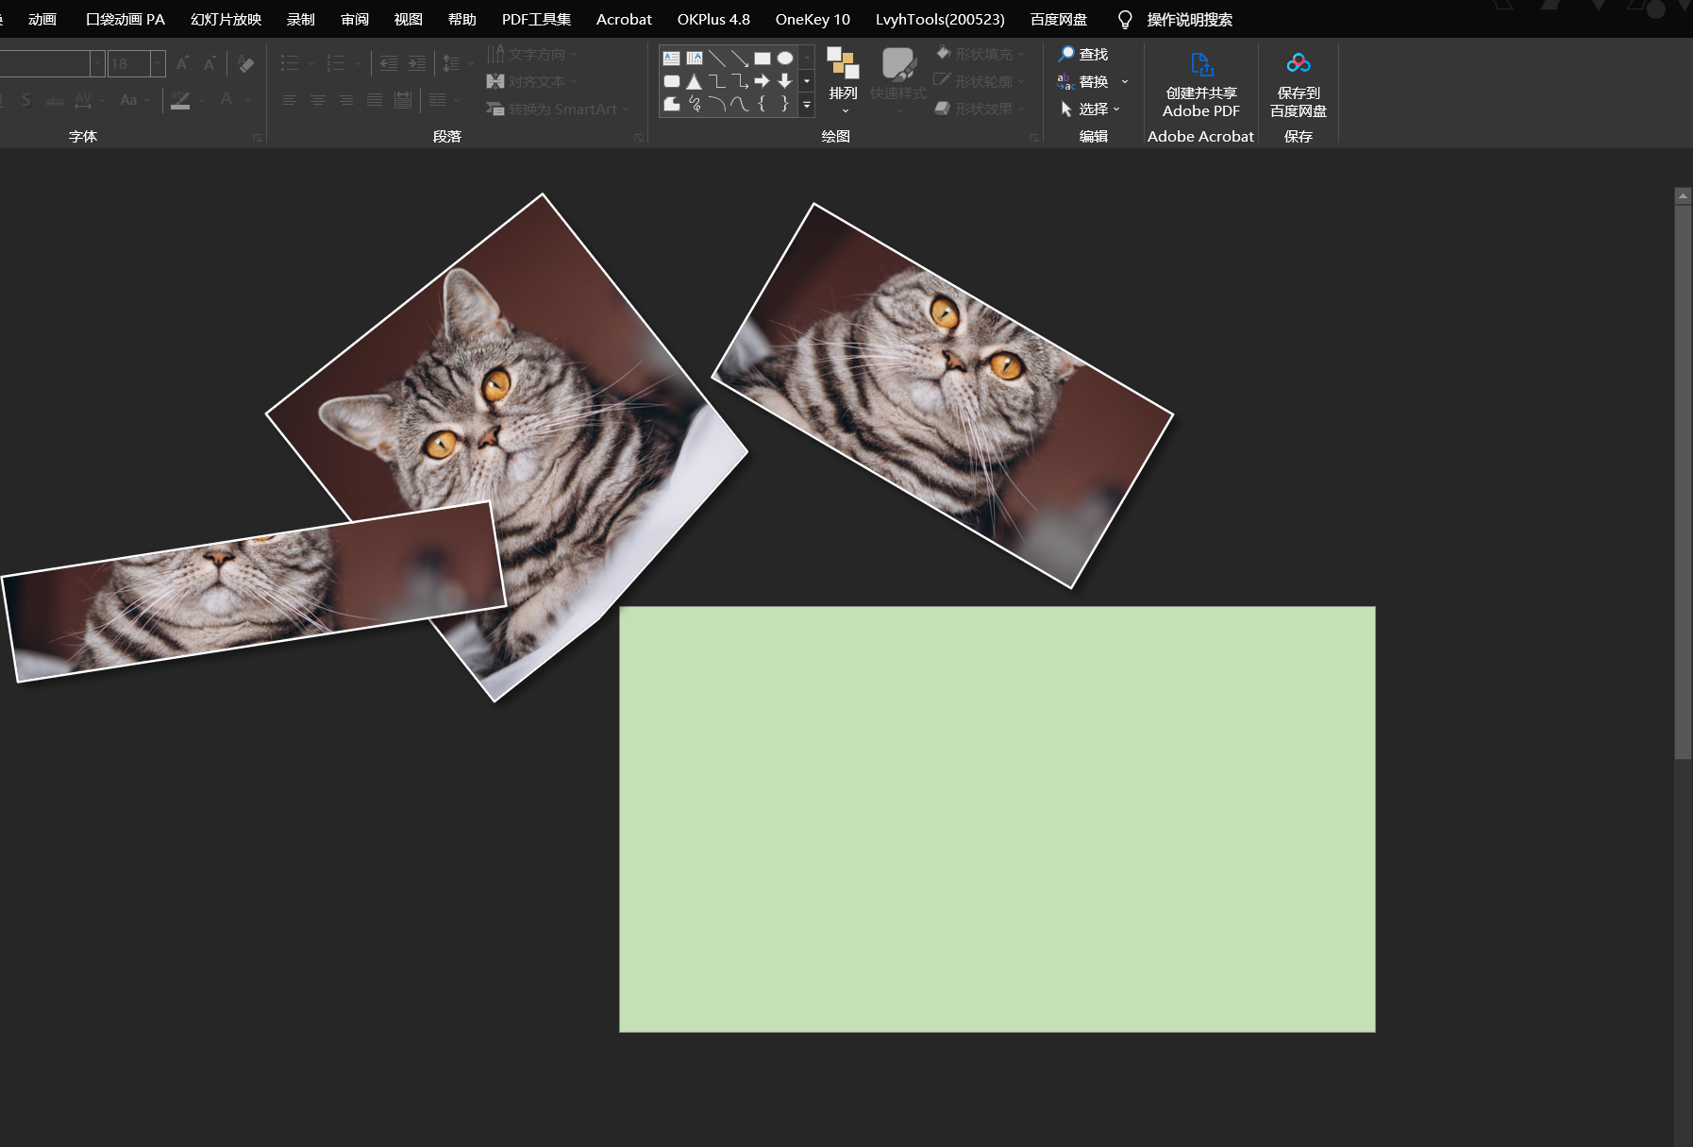Expand the shapes gallery more button
Screen dimensions: 1693x1147
[x=807, y=105]
